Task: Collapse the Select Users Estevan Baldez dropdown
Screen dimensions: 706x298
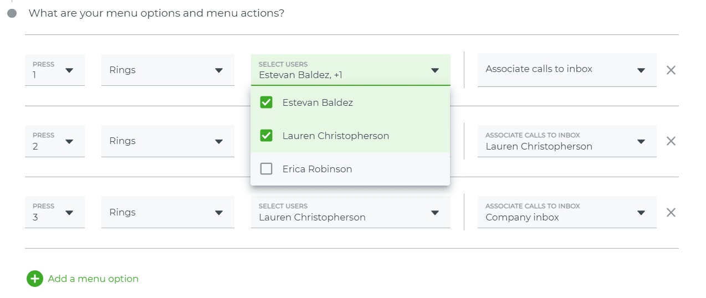Action: pos(350,70)
